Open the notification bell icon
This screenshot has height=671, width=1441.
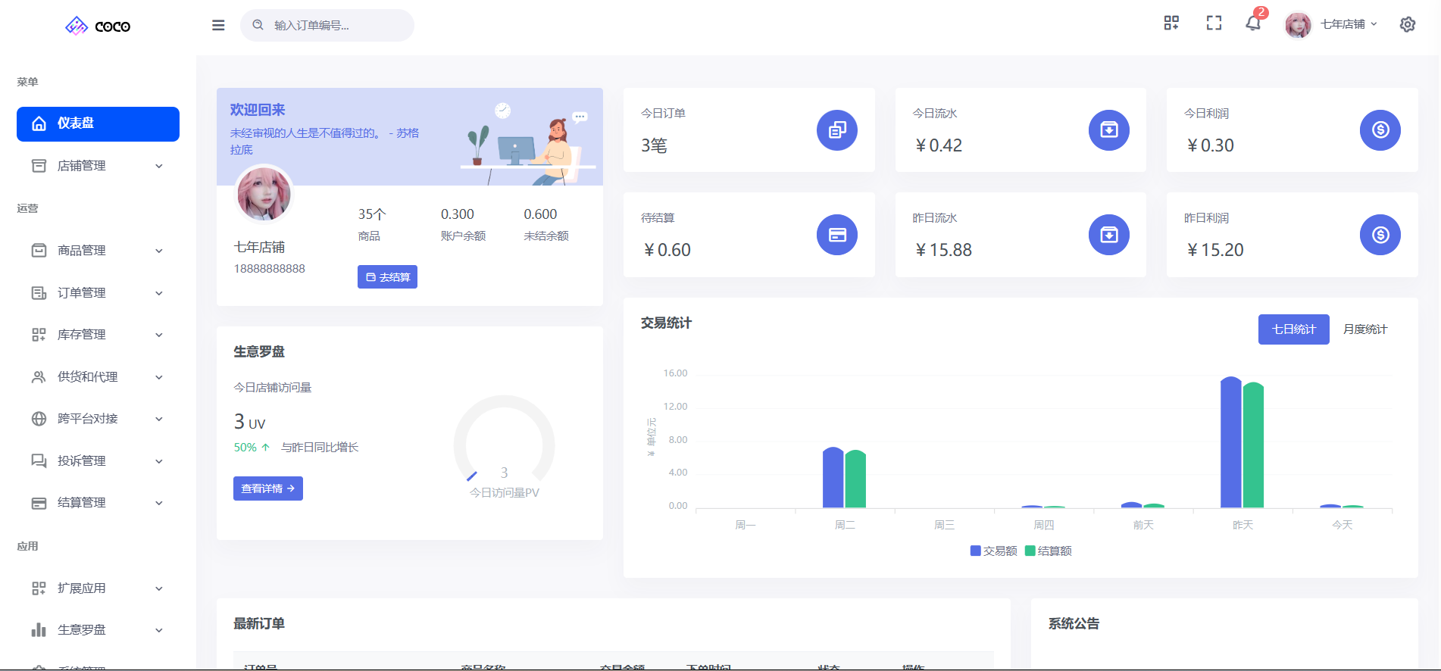tap(1253, 23)
